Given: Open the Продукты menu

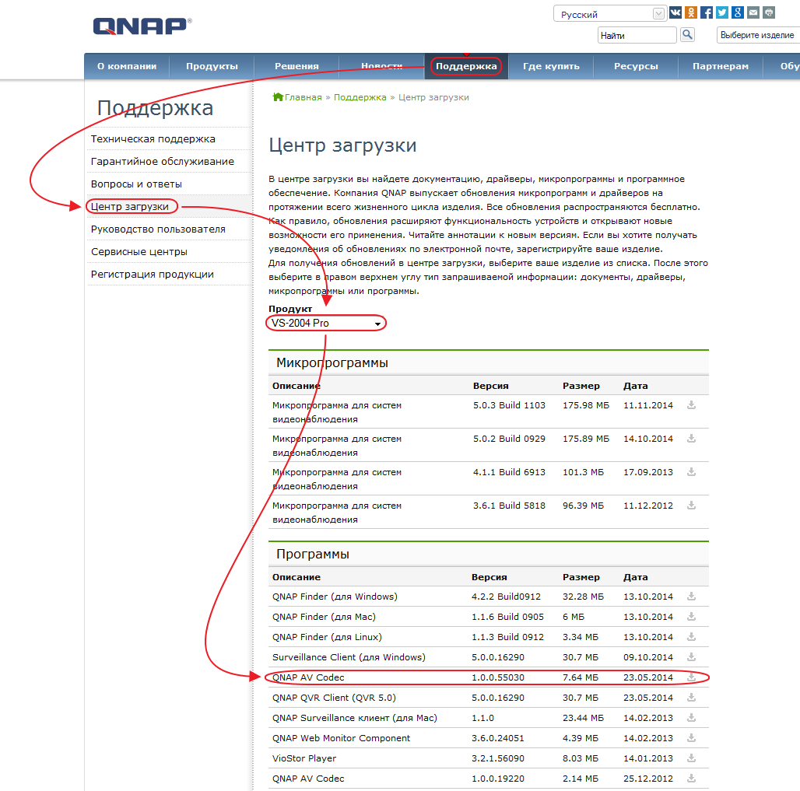Looking at the screenshot, I should tap(212, 66).
